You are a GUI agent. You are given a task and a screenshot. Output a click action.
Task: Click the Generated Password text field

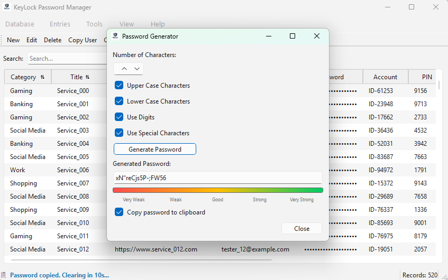(x=217, y=178)
